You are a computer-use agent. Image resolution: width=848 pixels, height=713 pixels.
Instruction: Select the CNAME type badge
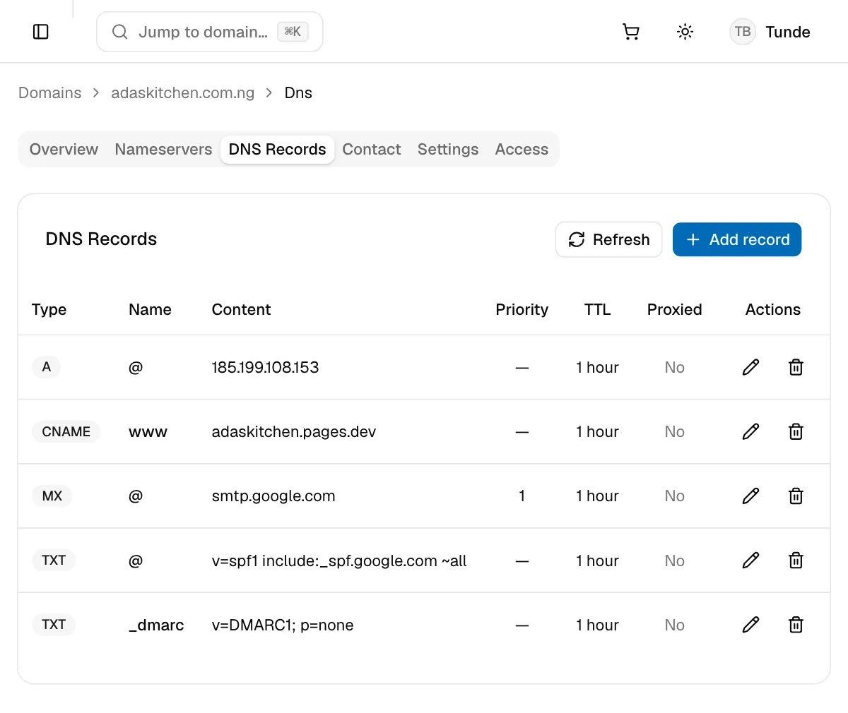tap(66, 431)
